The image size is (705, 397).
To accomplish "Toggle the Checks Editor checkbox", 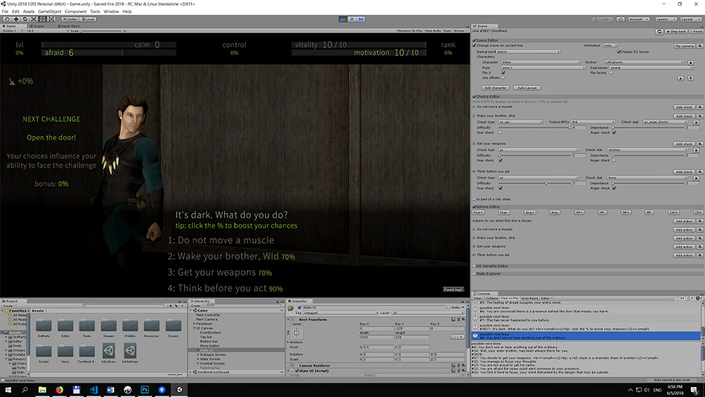I will pos(474,96).
